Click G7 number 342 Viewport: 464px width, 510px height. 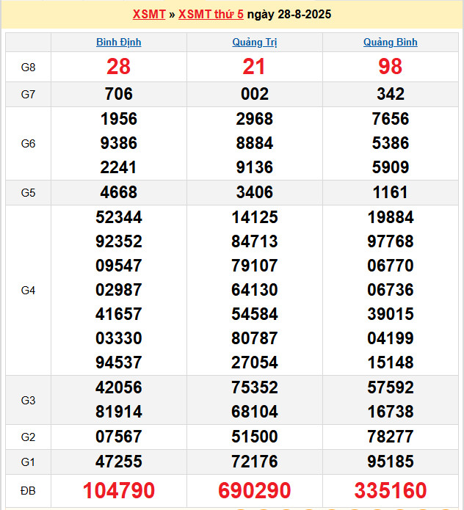[x=390, y=94]
